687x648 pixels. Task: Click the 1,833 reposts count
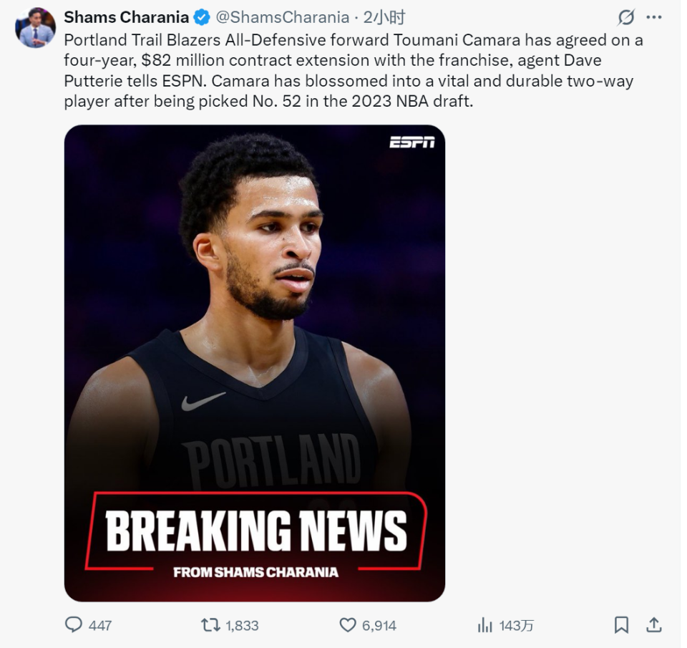point(242,626)
